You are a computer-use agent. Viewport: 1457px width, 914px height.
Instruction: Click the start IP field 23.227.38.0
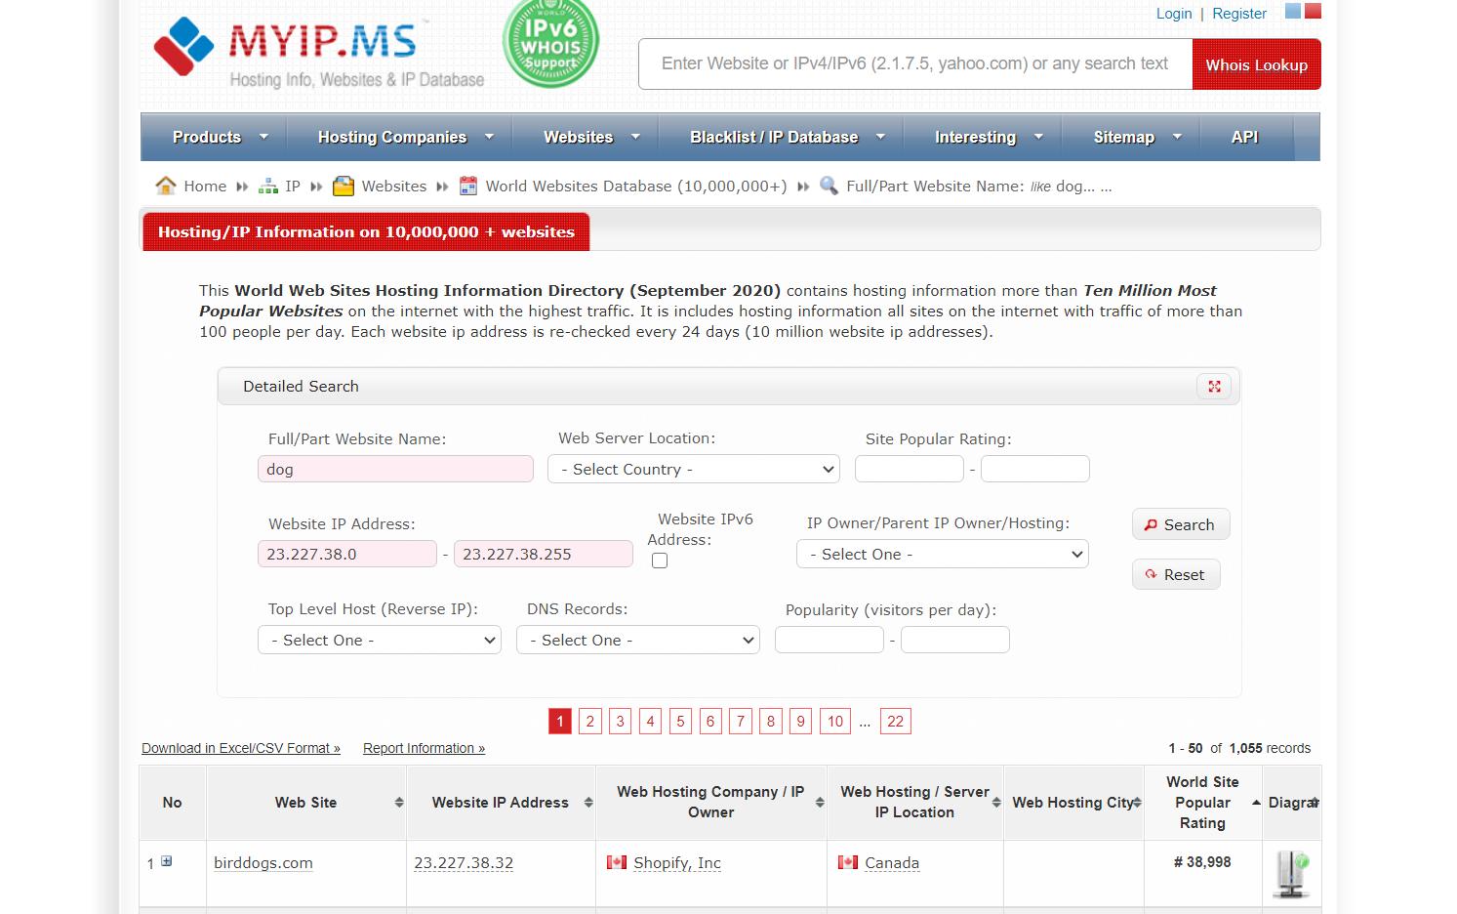coord(347,555)
